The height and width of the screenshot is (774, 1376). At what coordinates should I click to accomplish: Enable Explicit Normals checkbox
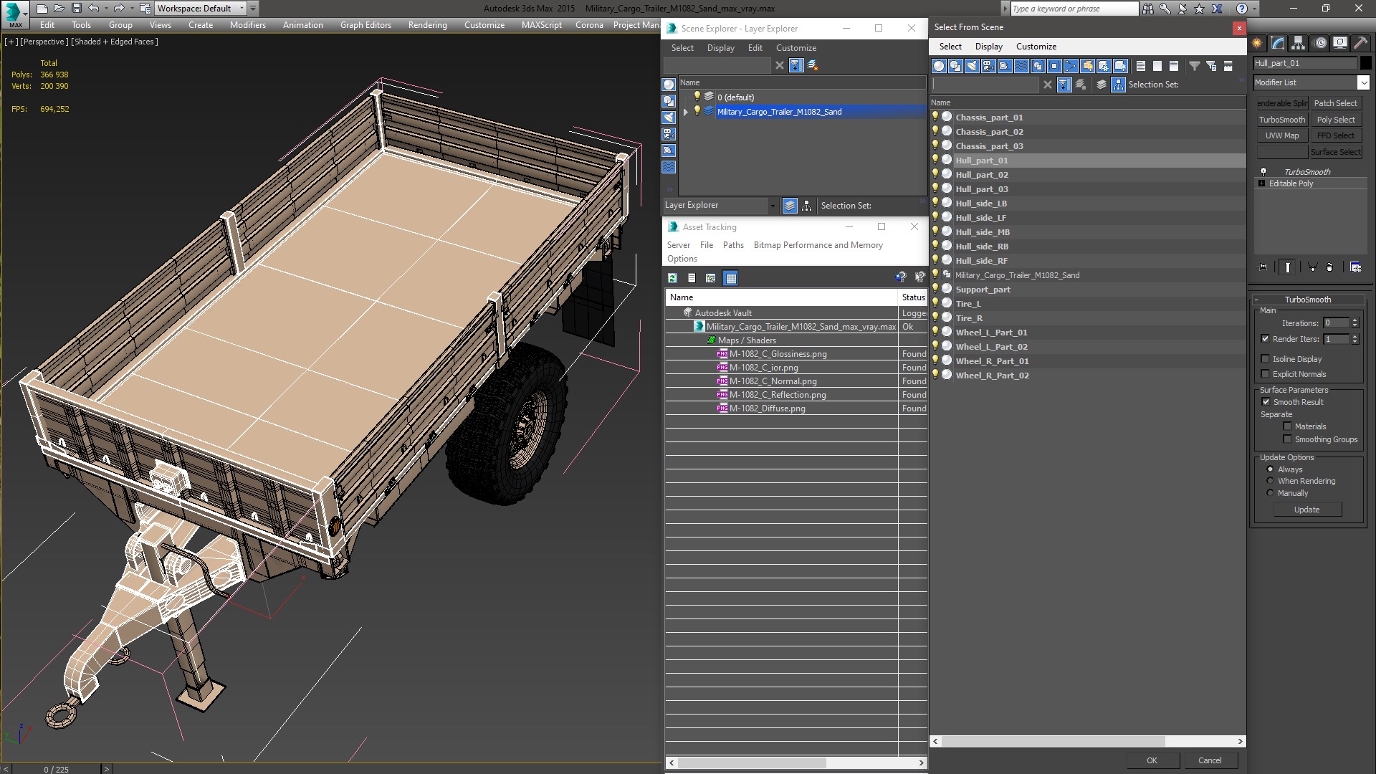pos(1265,374)
